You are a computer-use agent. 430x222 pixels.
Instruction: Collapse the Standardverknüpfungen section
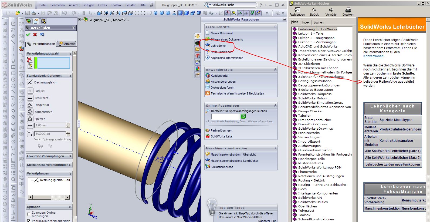(70, 76)
